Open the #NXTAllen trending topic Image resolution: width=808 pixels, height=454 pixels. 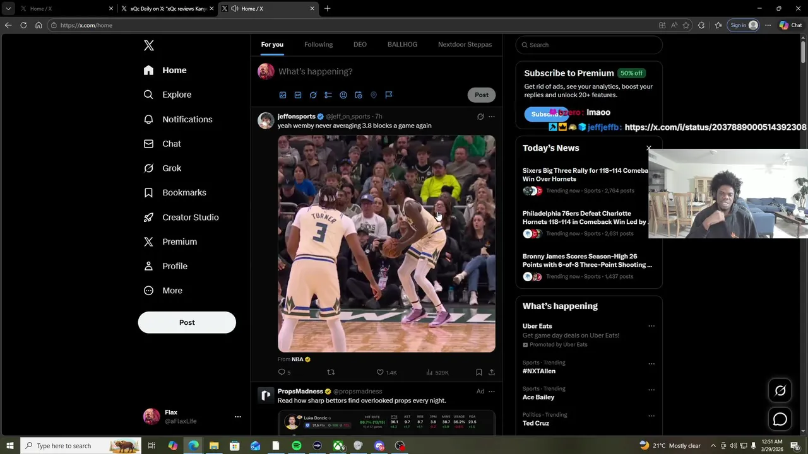539,371
